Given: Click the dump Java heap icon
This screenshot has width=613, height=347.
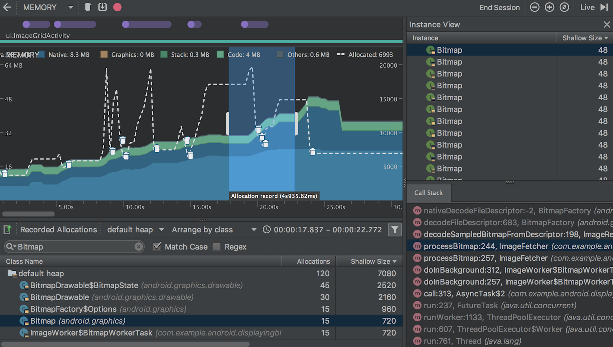Looking at the screenshot, I should (x=103, y=7).
